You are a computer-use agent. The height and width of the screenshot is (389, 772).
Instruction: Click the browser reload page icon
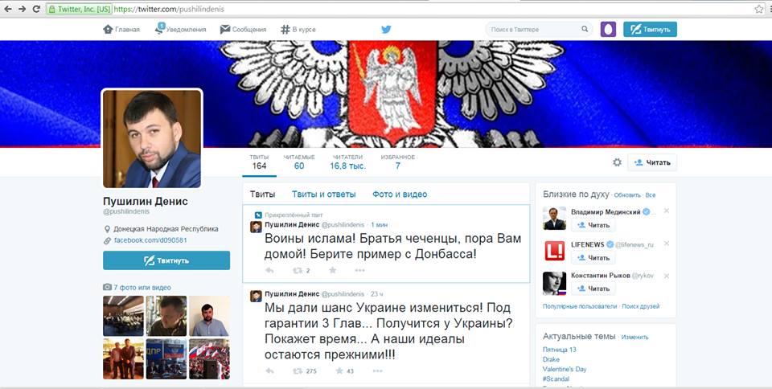coord(36,9)
